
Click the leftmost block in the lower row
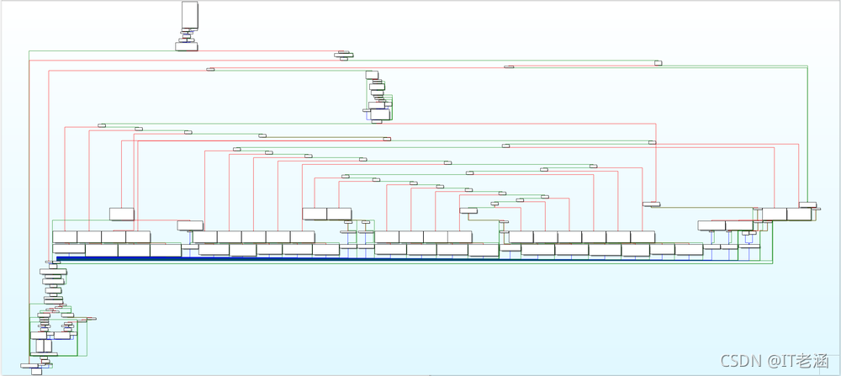(x=68, y=250)
